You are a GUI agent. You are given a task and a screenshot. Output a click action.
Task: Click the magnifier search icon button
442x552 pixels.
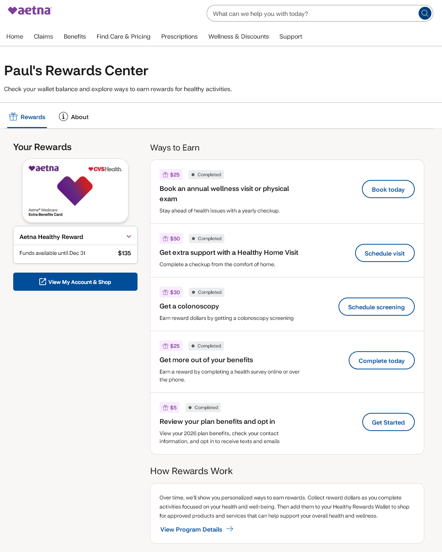coord(425,14)
